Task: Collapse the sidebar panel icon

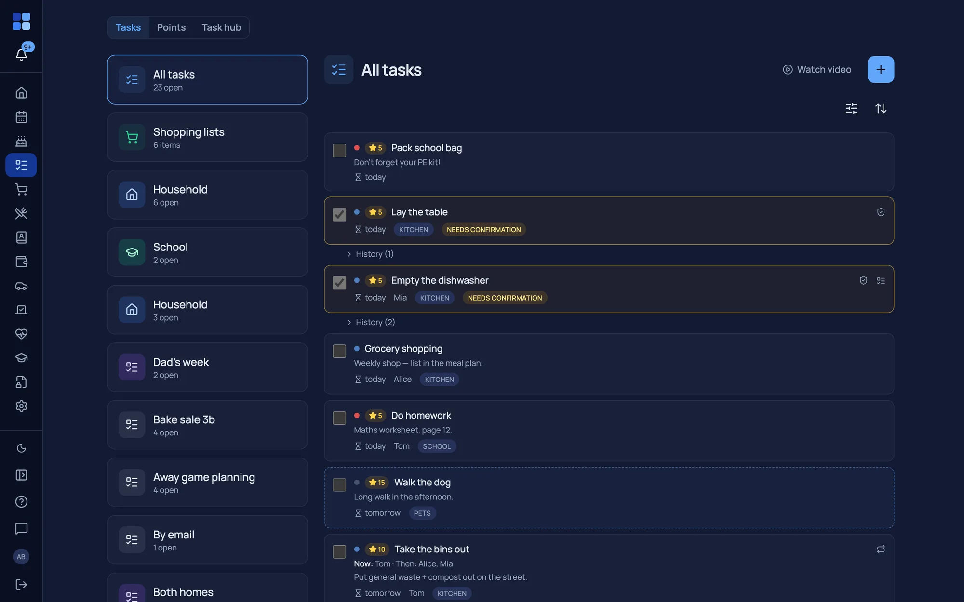Action: click(x=21, y=475)
